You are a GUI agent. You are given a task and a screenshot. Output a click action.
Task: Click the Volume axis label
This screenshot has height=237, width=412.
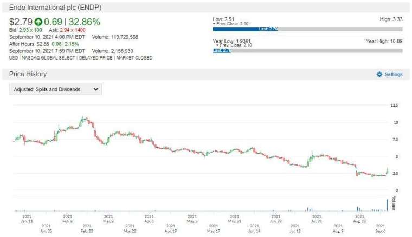pos(394,203)
